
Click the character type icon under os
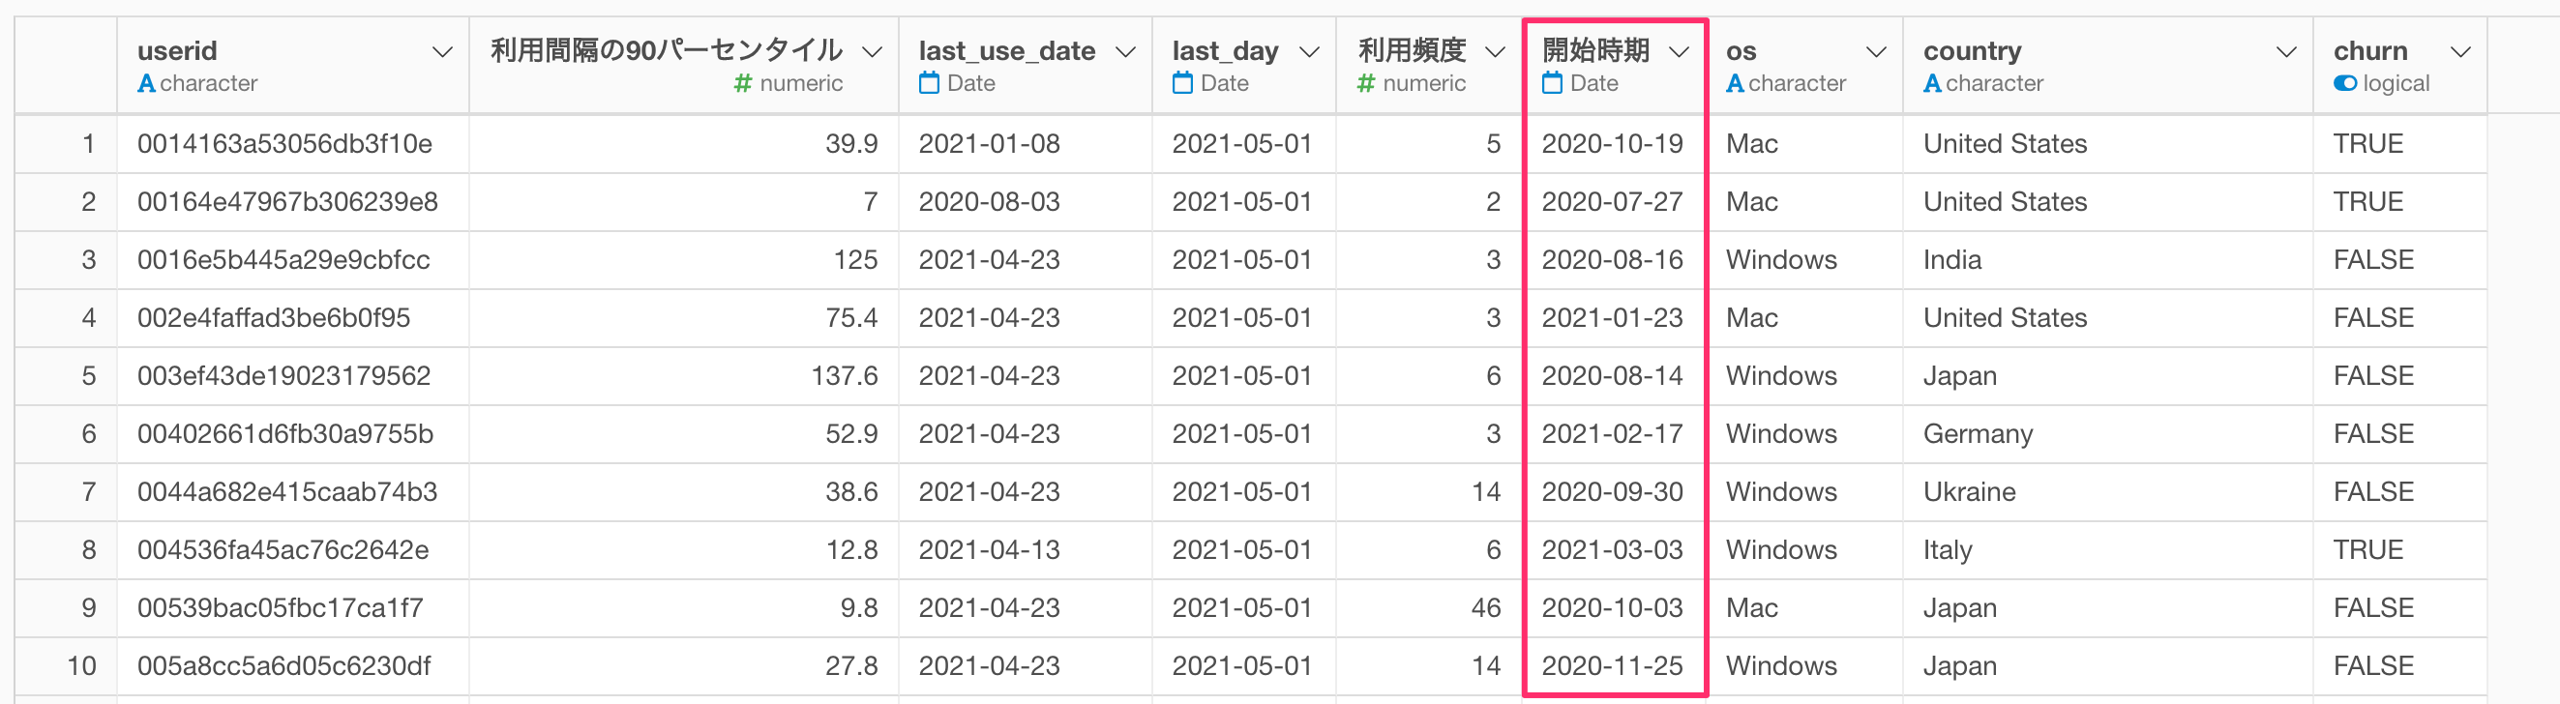tap(1735, 83)
